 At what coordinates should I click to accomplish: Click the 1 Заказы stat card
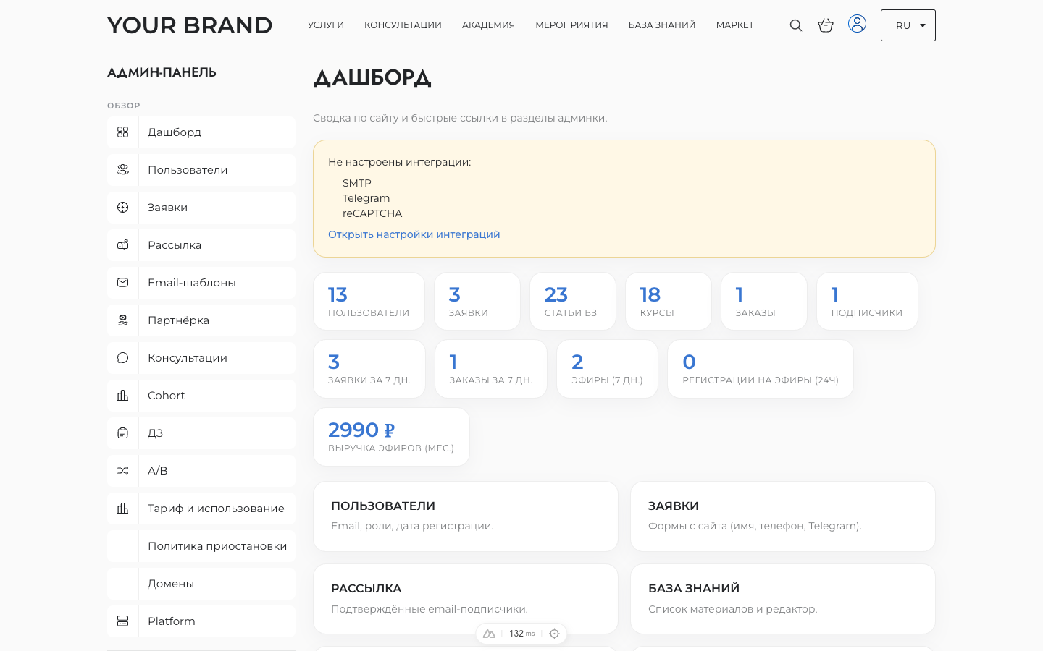tap(764, 302)
